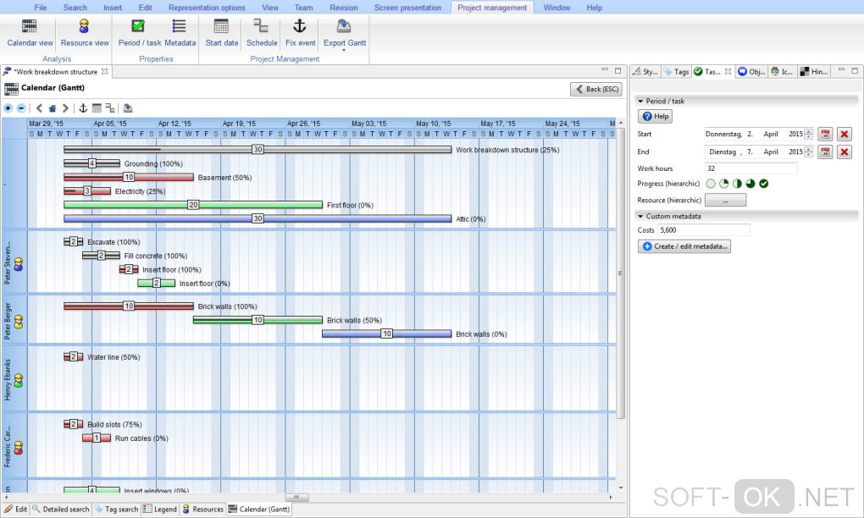Click the Costs input field
Image resolution: width=864 pixels, height=518 pixels.
pyautogui.click(x=704, y=230)
